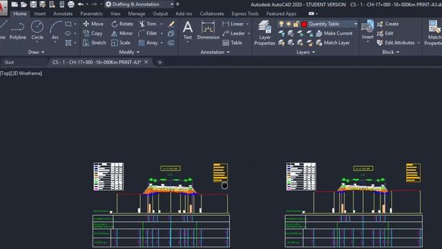
Task: Click the Match Layer button
Action: 333,43
